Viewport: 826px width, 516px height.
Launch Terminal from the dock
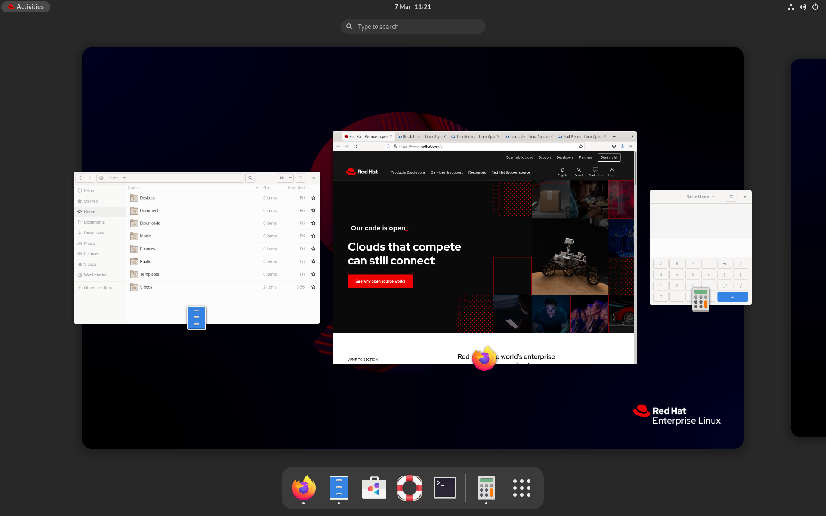pos(444,488)
